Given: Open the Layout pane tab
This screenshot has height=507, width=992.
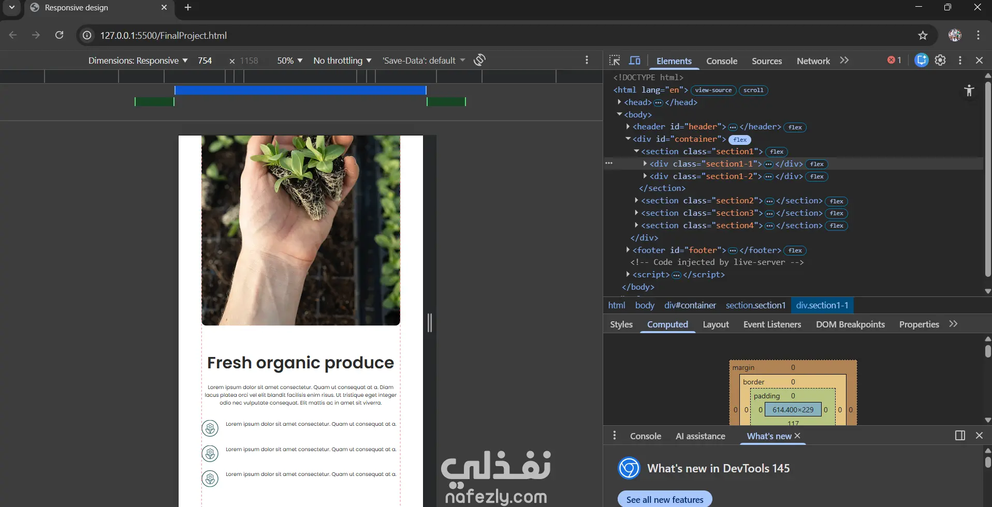Looking at the screenshot, I should tap(716, 324).
